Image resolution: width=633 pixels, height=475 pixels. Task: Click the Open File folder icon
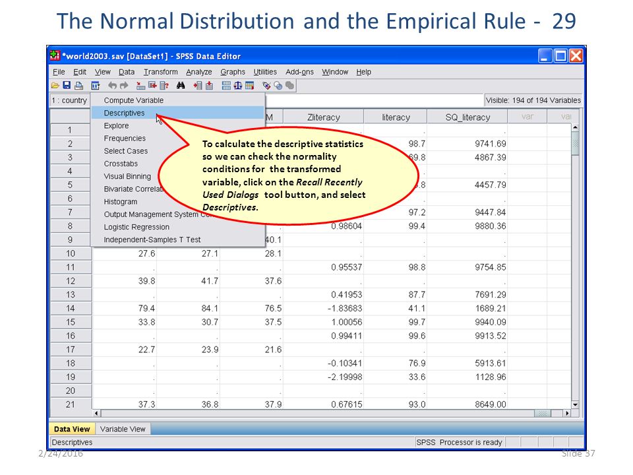pos(55,86)
